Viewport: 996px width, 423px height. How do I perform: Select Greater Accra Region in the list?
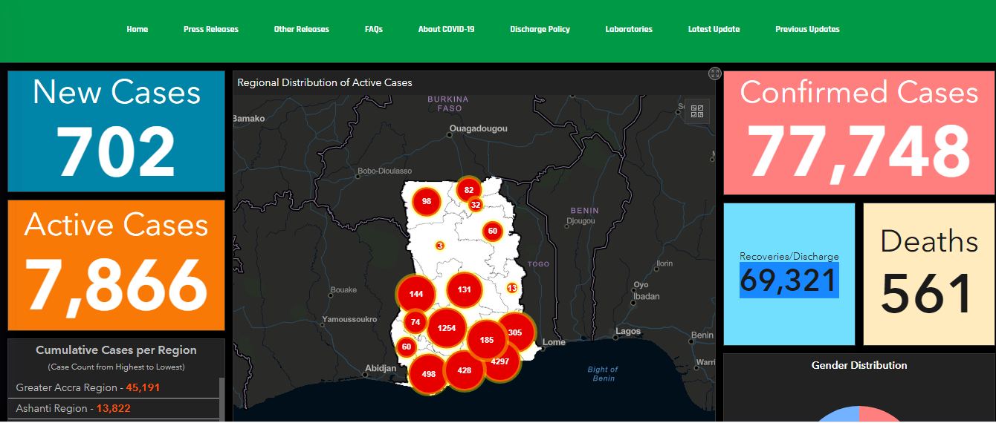point(88,387)
